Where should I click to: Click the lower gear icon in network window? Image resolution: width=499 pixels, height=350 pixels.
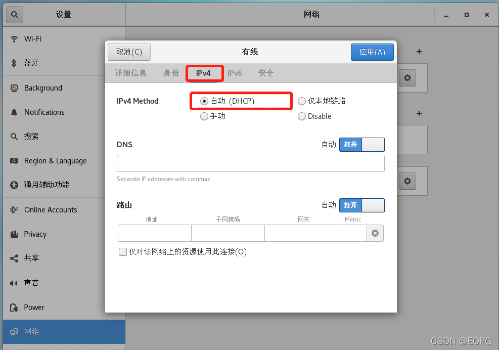(x=407, y=181)
